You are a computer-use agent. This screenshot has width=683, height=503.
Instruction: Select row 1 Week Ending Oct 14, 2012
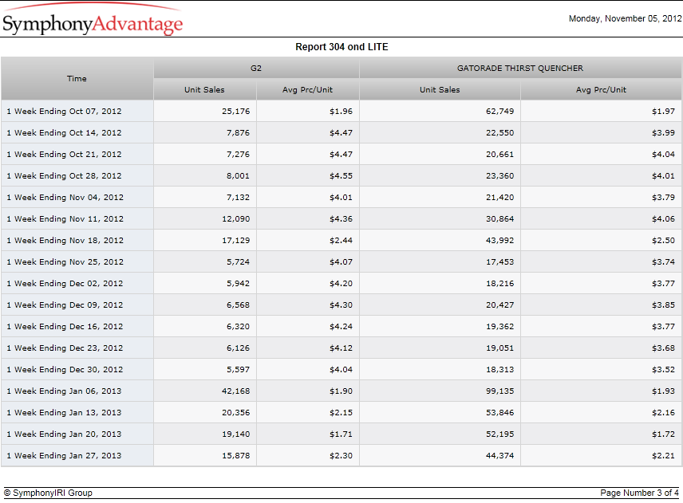click(x=341, y=132)
